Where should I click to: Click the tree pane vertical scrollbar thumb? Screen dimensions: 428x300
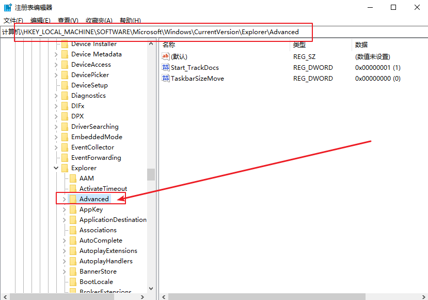point(151,174)
